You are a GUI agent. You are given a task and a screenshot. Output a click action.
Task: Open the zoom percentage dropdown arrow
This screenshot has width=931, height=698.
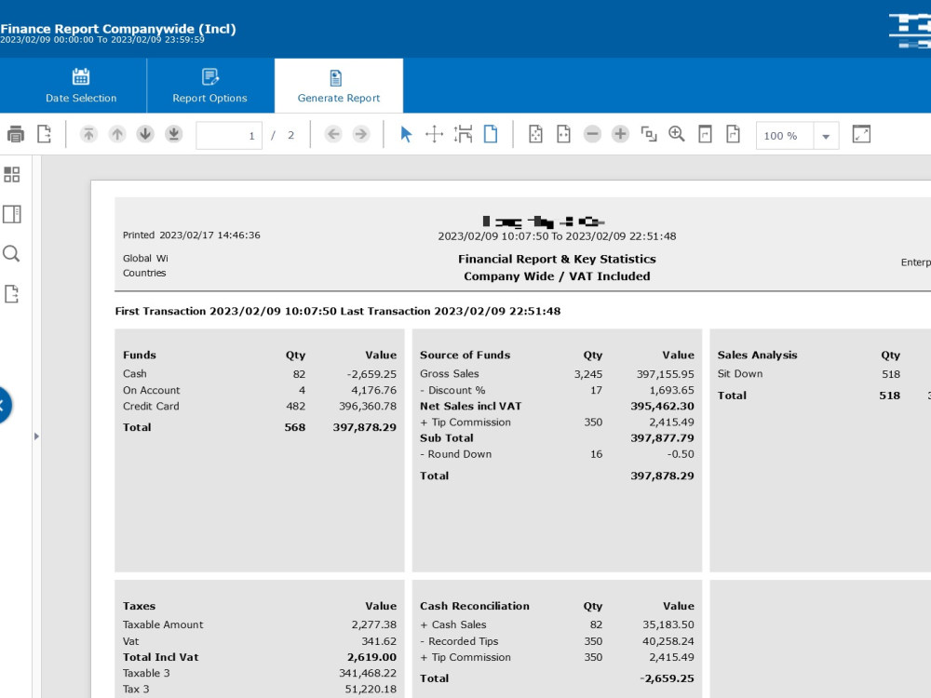pyautogui.click(x=826, y=136)
